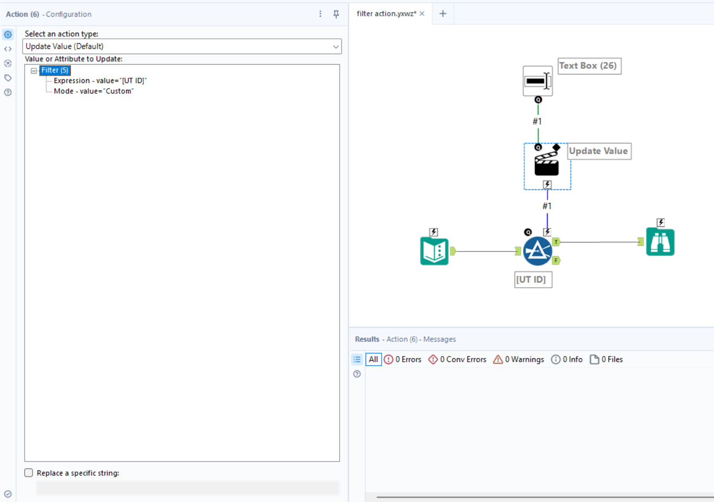Open the three-dot menu in Configuration header
The width and height of the screenshot is (714, 502).
click(320, 14)
